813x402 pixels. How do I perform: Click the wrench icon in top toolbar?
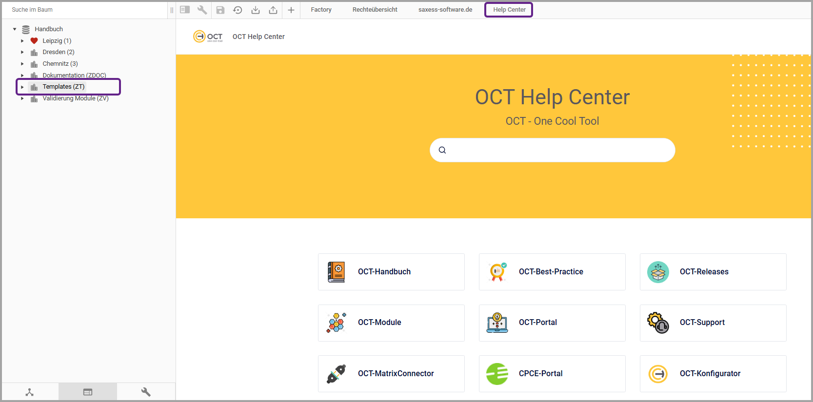(x=202, y=10)
